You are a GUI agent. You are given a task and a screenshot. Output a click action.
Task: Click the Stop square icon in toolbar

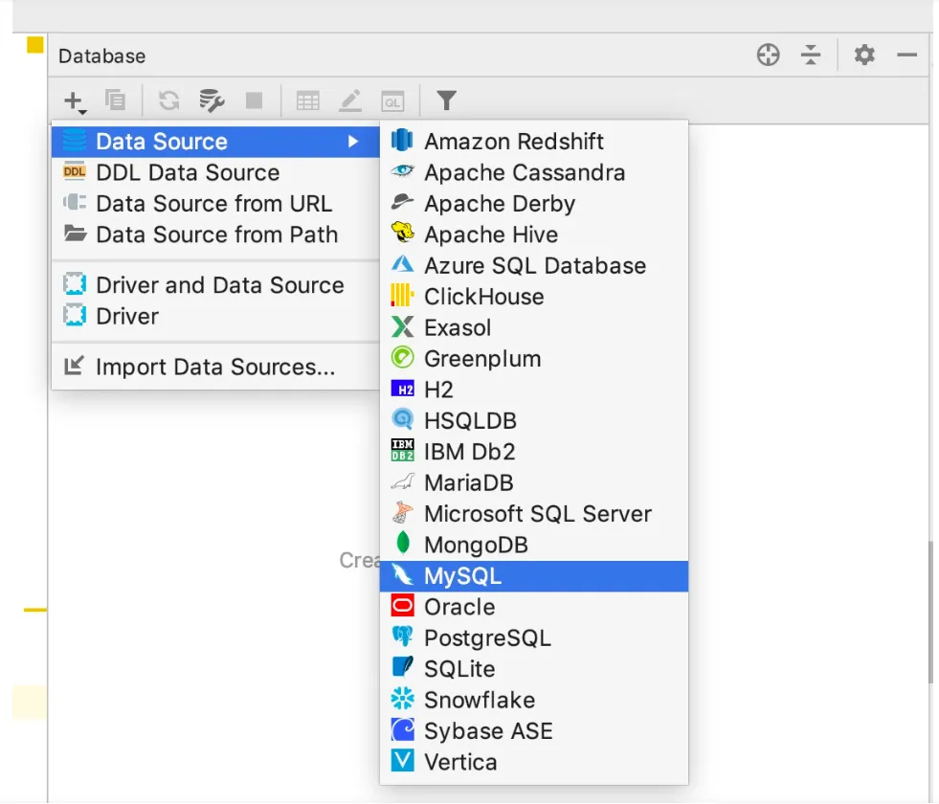click(x=254, y=100)
